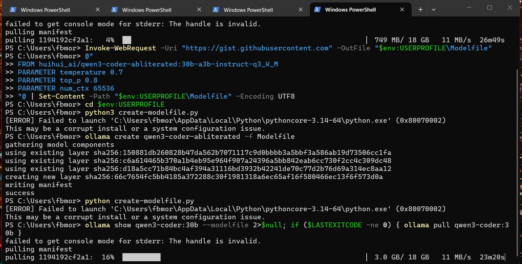Click the 16% download progress bar
522x264 pixels.
[x=141, y=257]
